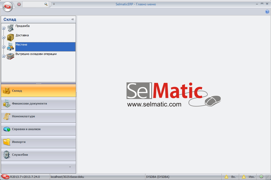Click the Склад pane header title
The height and width of the screenshot is (180, 271).
tap(10, 19)
